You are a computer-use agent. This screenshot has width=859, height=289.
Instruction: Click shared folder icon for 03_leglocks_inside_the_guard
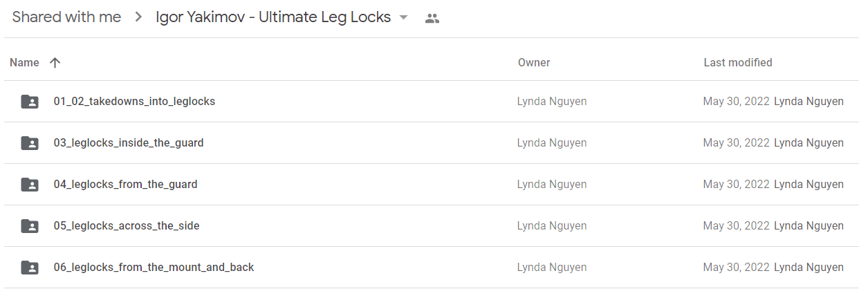click(30, 143)
